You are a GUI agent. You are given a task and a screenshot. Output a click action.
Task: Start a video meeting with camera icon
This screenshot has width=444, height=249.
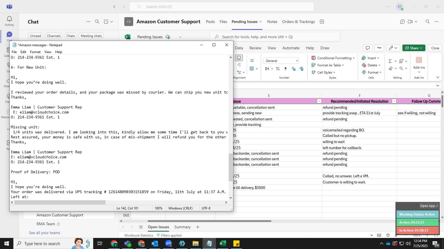(x=410, y=22)
